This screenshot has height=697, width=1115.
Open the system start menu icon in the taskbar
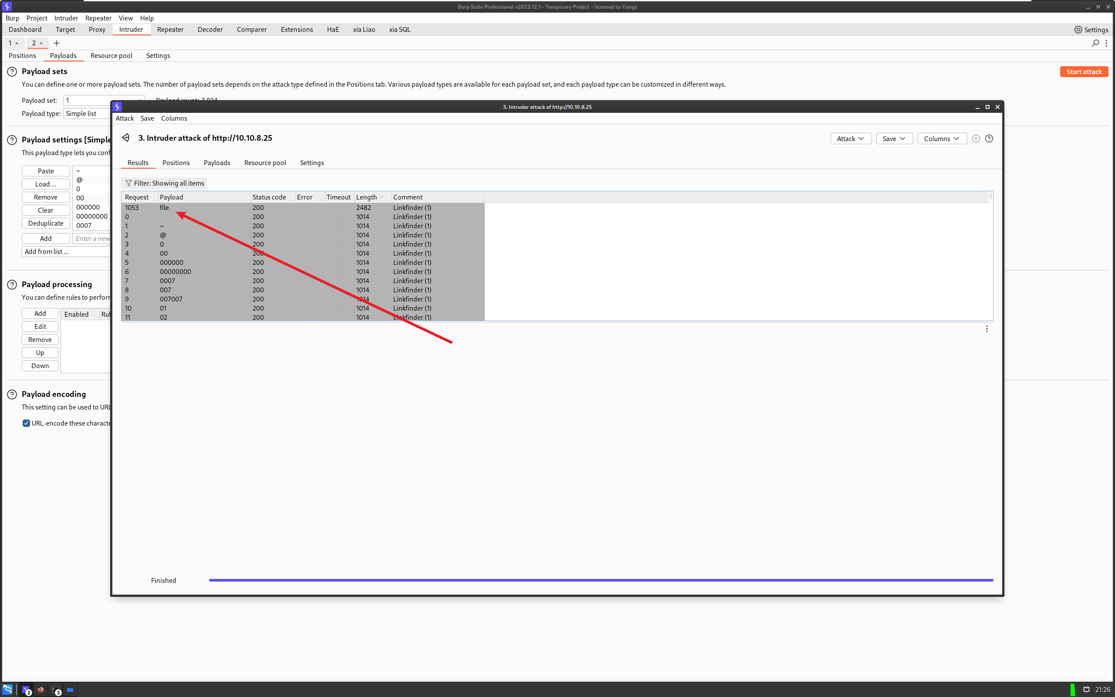7,690
